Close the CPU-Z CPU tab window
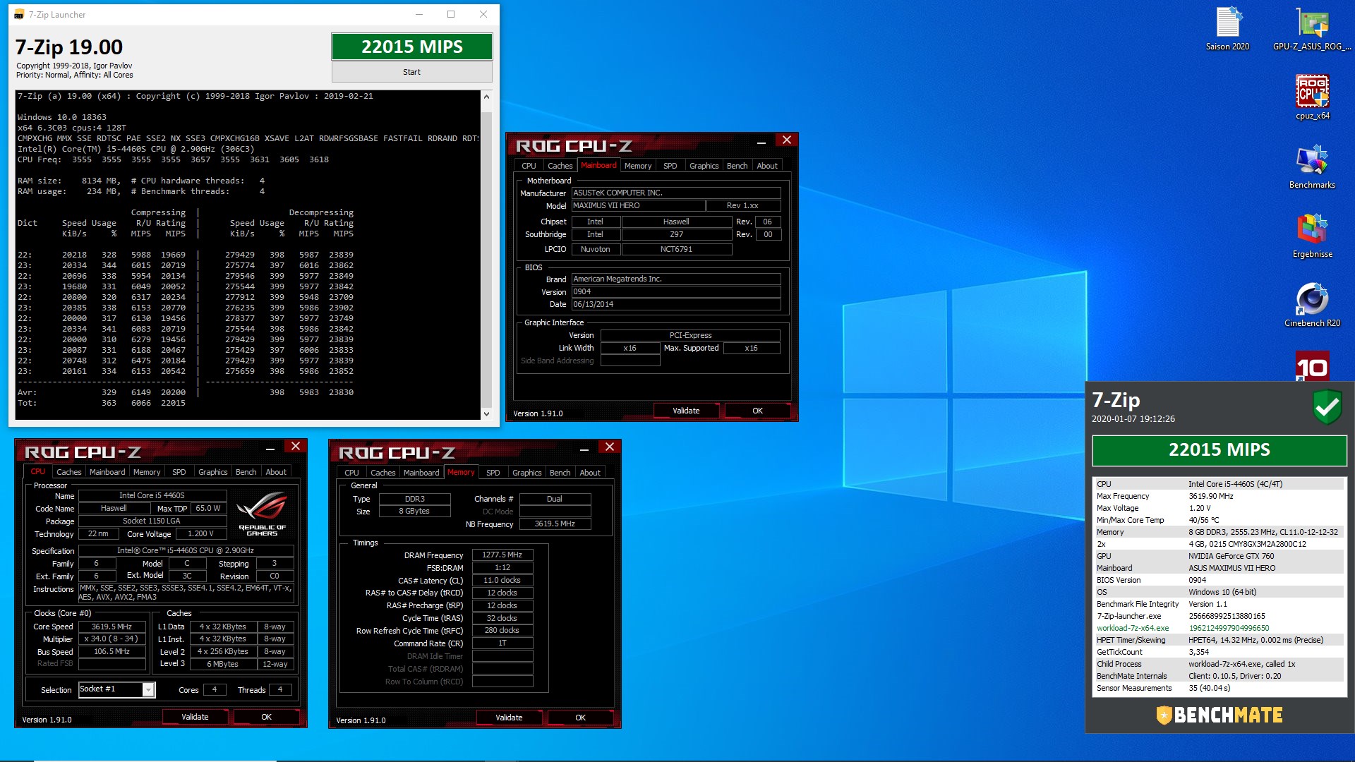Viewport: 1355px width, 762px height. [x=296, y=446]
